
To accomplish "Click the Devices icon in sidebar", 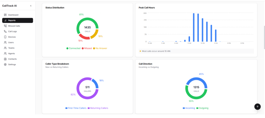I will click(x=5, y=37).
